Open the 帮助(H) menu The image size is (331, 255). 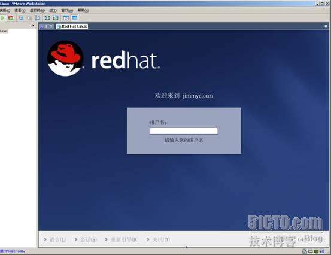pyautogui.click(x=83, y=10)
